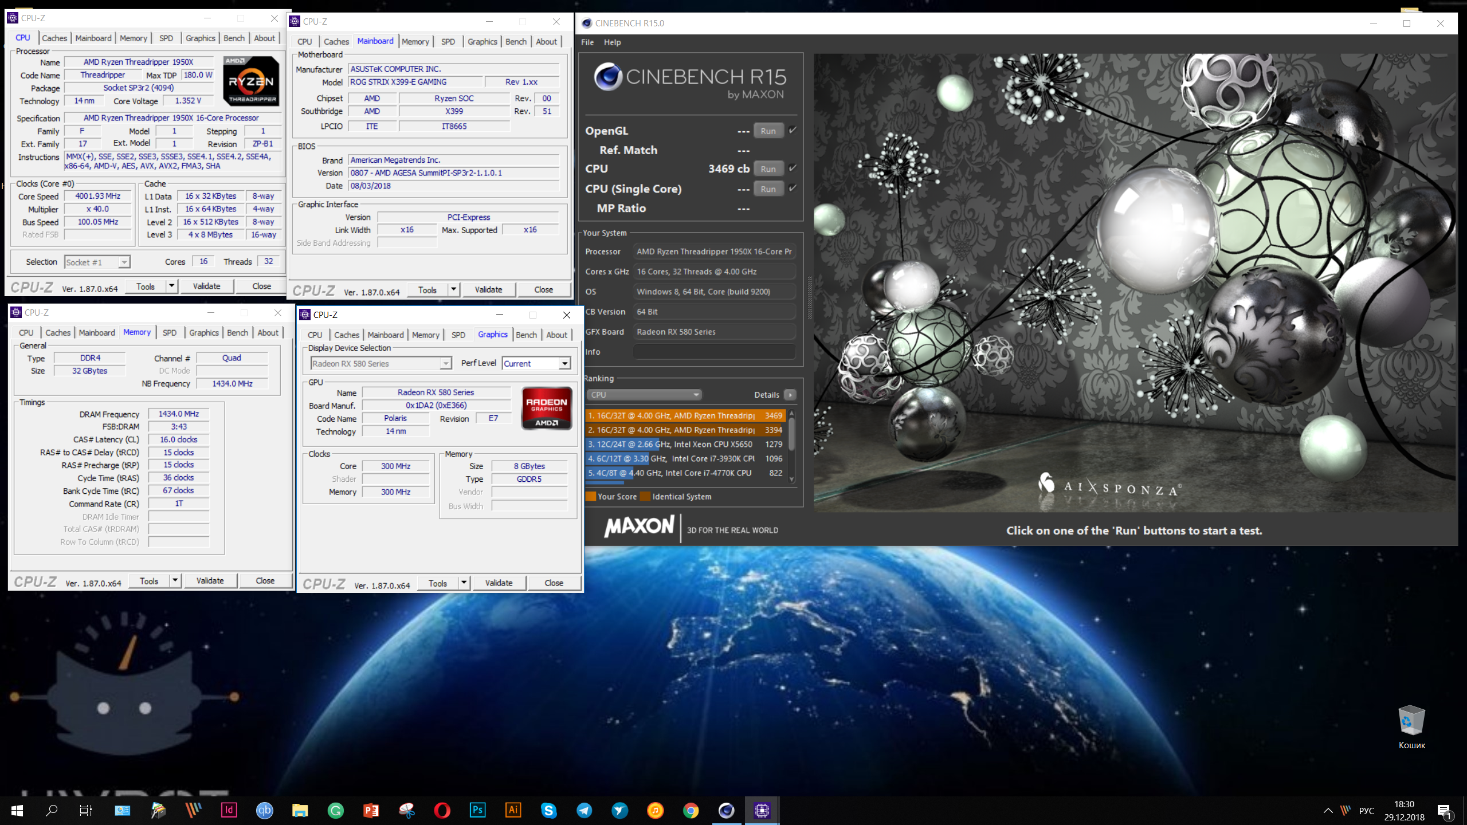Open SPD tab in Mainboard CPU-Z window
This screenshot has height=825, width=1467.
point(448,41)
